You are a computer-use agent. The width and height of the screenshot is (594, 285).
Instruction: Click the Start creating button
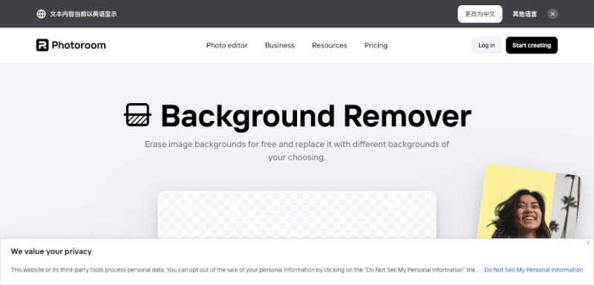532,45
